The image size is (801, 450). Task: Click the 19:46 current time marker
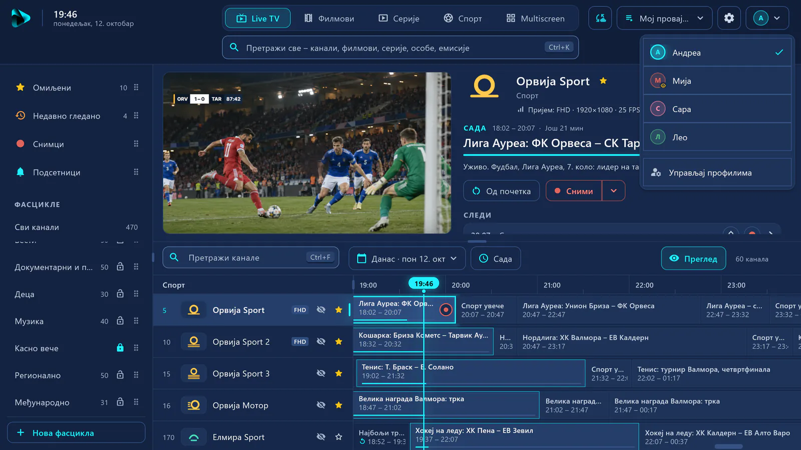[x=424, y=283]
